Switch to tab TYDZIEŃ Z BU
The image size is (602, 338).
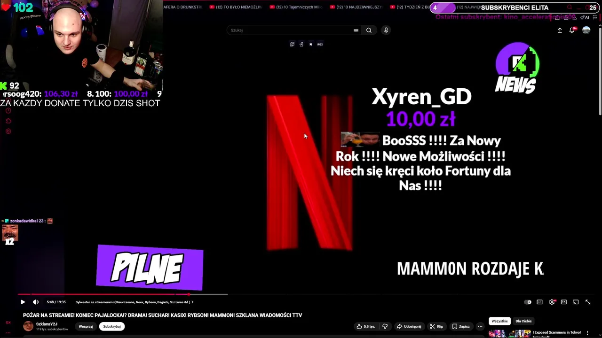pos(410,7)
